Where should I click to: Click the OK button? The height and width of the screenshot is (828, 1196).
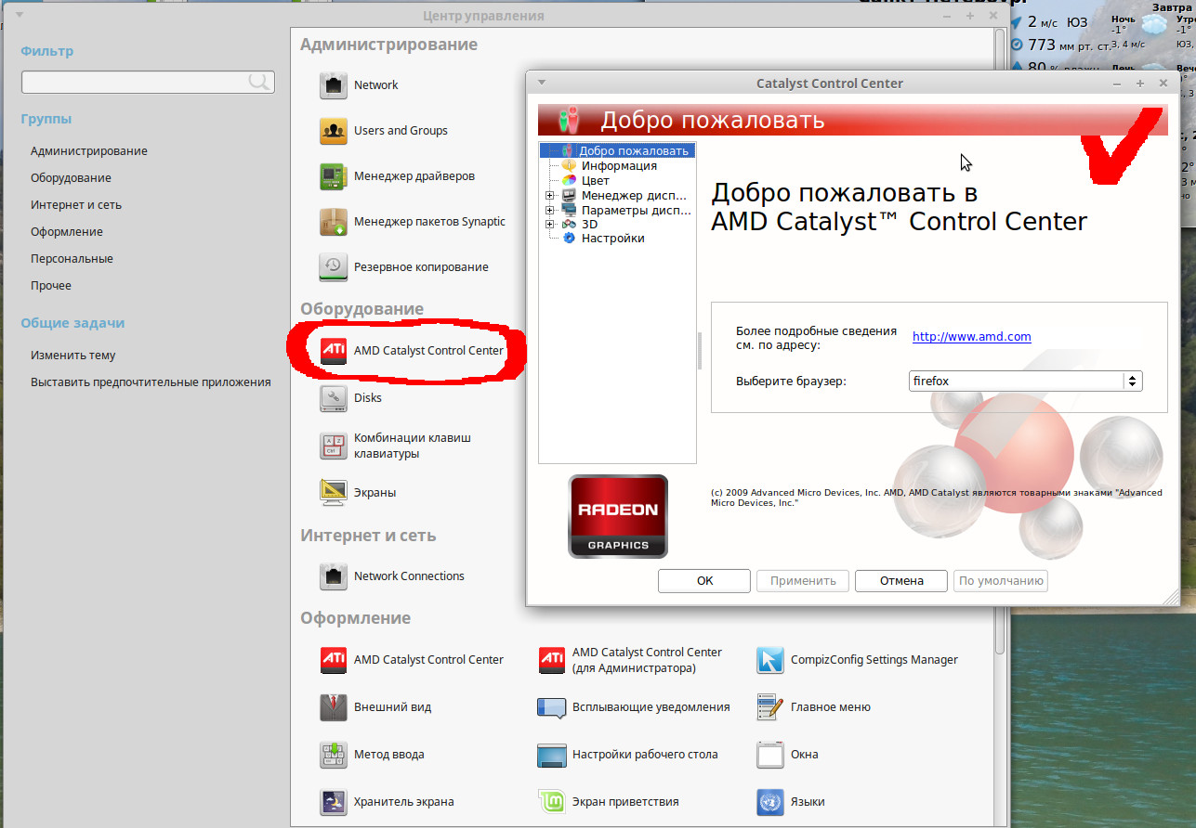coord(704,581)
